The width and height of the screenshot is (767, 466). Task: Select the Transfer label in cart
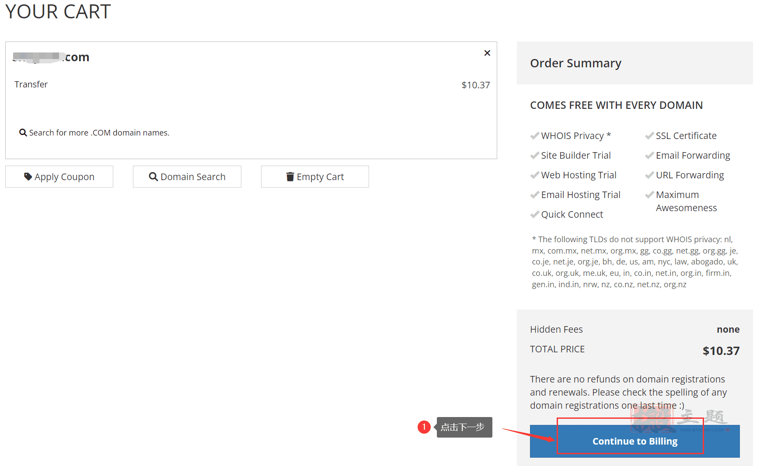(31, 84)
